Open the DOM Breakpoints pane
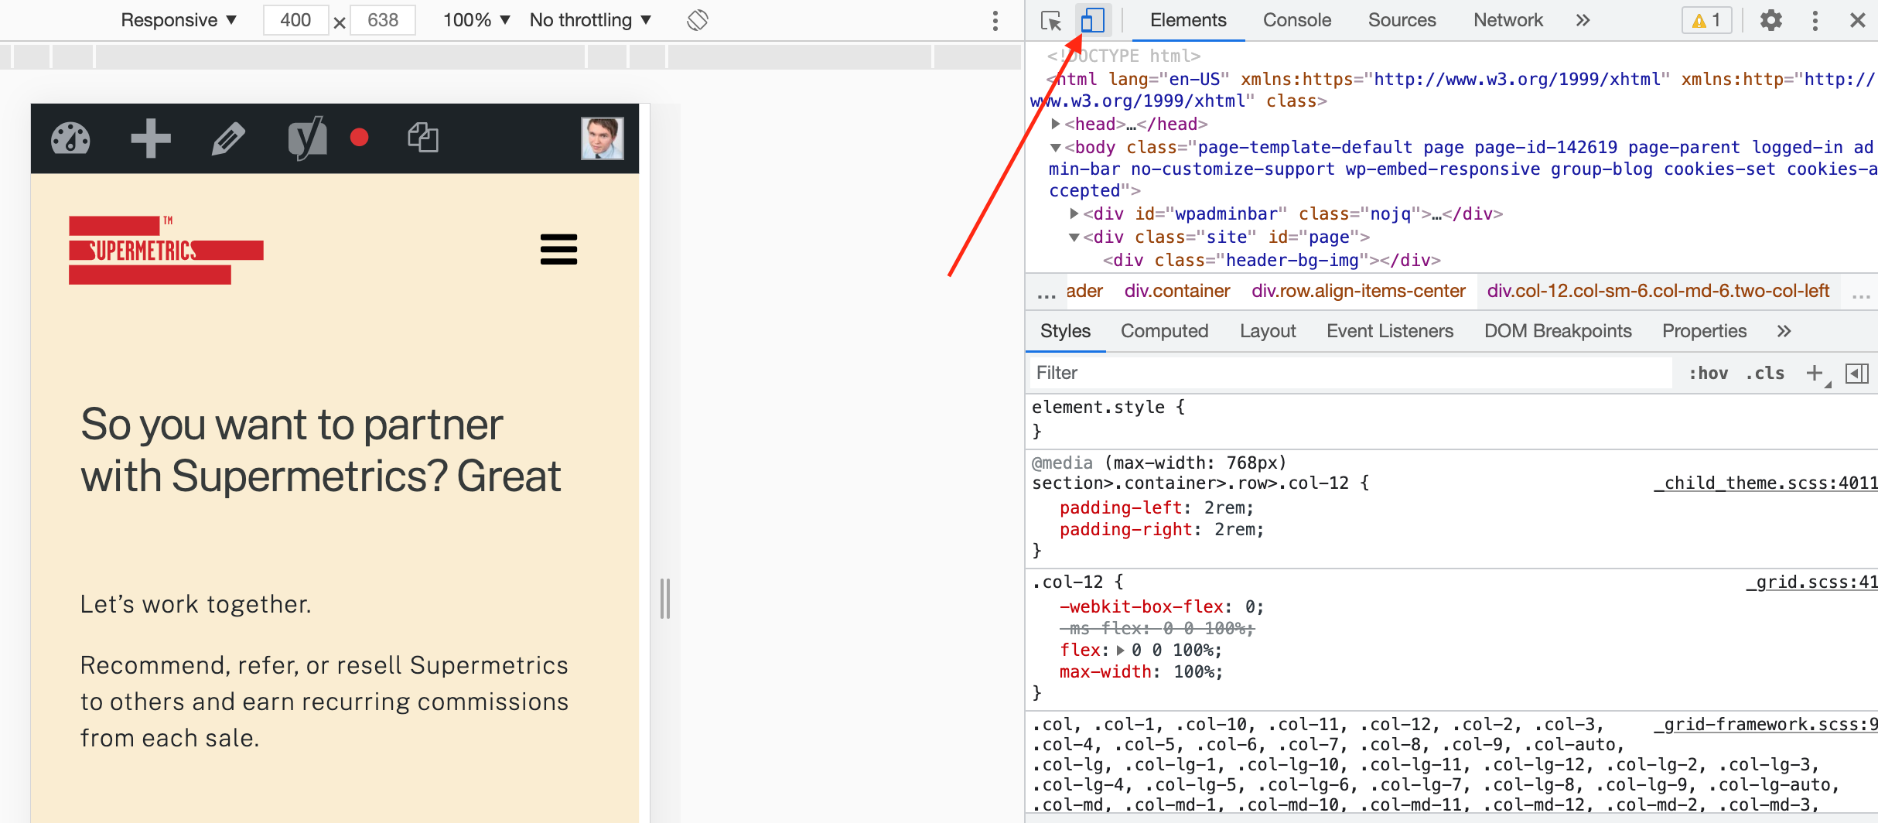Image resolution: width=1878 pixels, height=823 pixels. [x=1558, y=331]
